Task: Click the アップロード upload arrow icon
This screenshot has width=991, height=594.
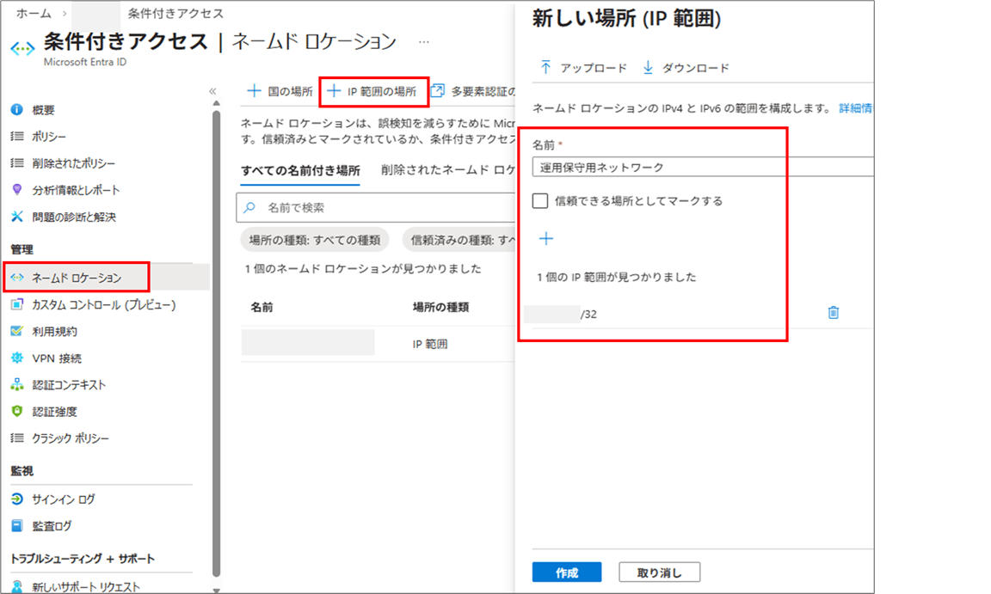Action: (545, 68)
